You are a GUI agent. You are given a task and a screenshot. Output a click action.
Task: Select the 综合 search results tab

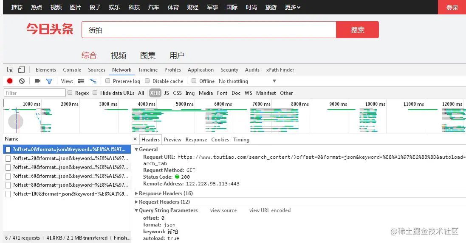[x=89, y=55]
